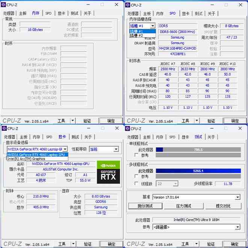Viewport: 248px width, 248px height.
Task: Expand 工具 arrow in the Memory window
Action: pyautogui.click(x=73, y=121)
